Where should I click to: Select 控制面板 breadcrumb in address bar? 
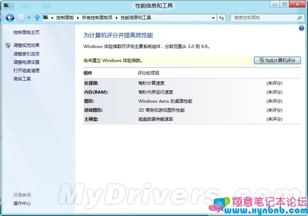pos(65,18)
